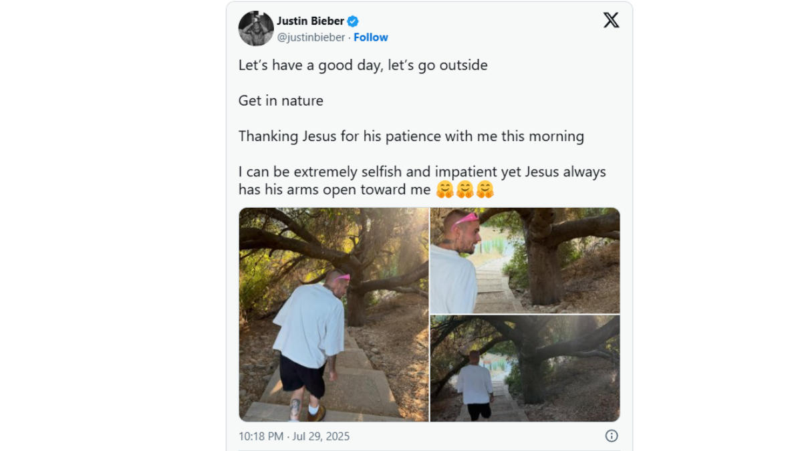Select the text line saying Get in nature
Screen dimensions: 802x451
click(x=280, y=100)
